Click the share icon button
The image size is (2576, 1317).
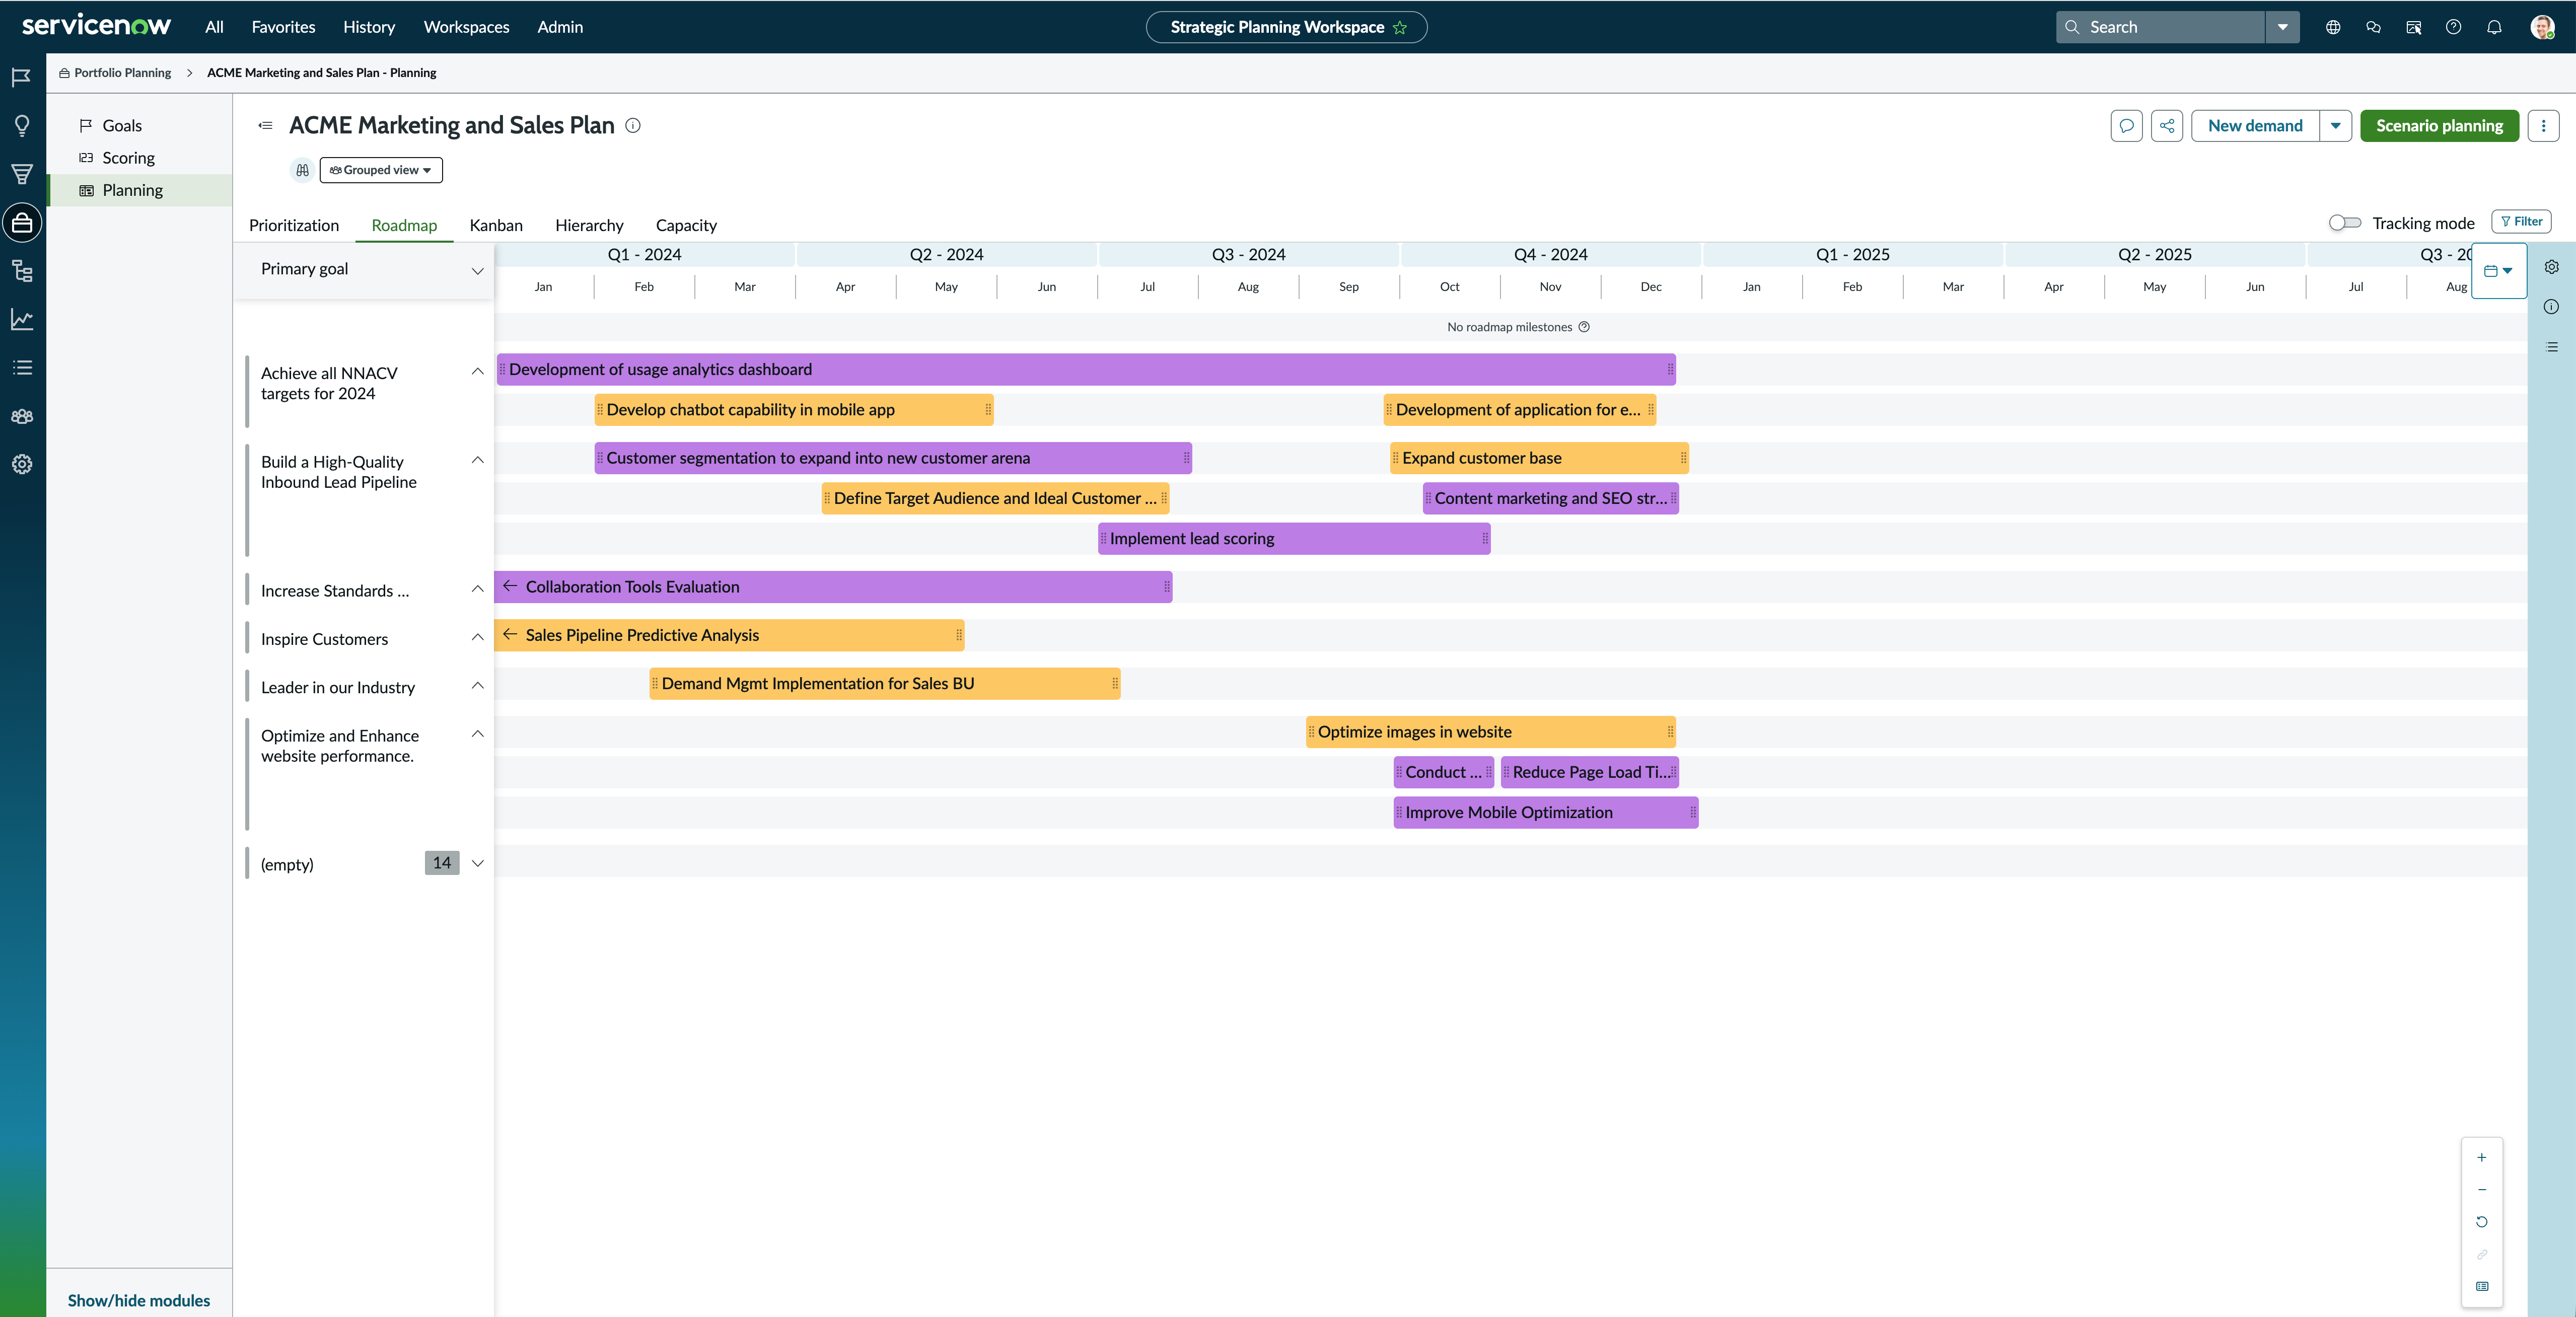coord(2167,126)
